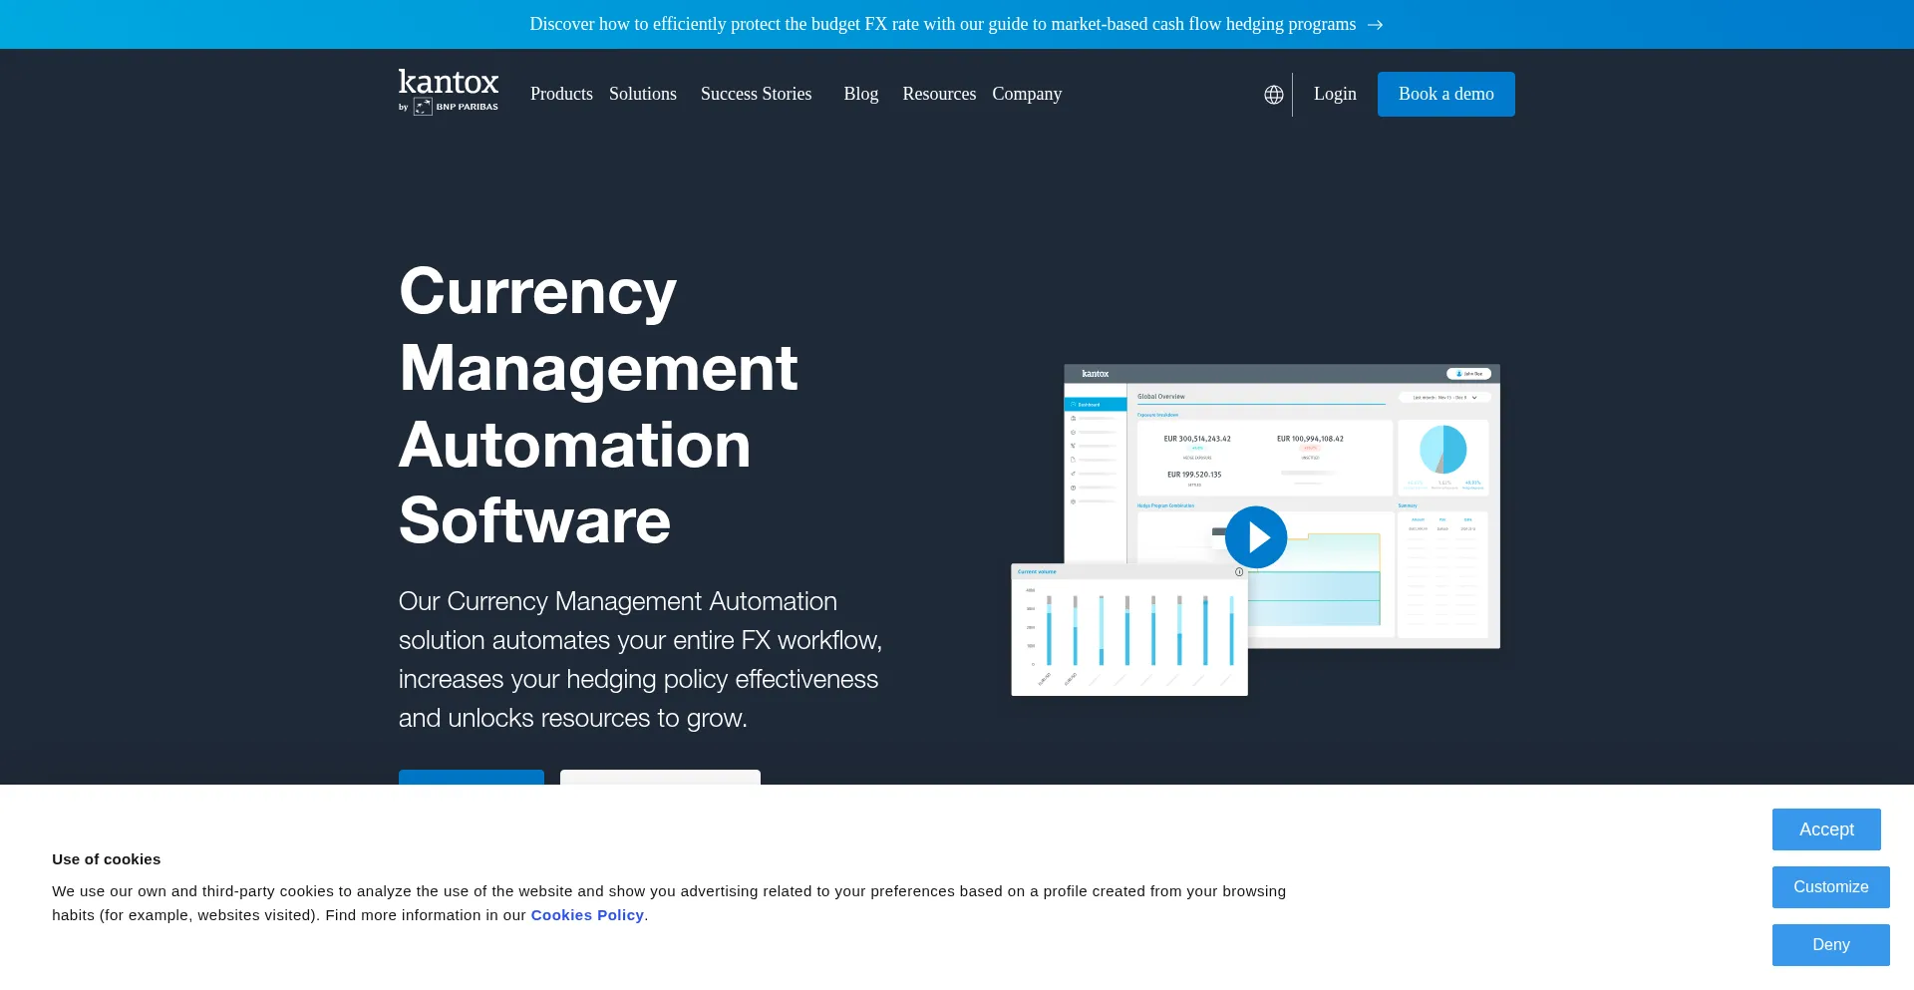Click the pie chart in the dashboard preview
Image resolution: width=1914 pixels, height=990 pixels.
(x=1442, y=450)
